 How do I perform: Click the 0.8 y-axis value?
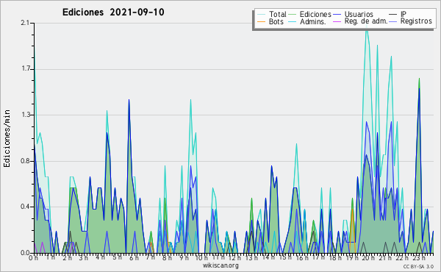coord(25,161)
